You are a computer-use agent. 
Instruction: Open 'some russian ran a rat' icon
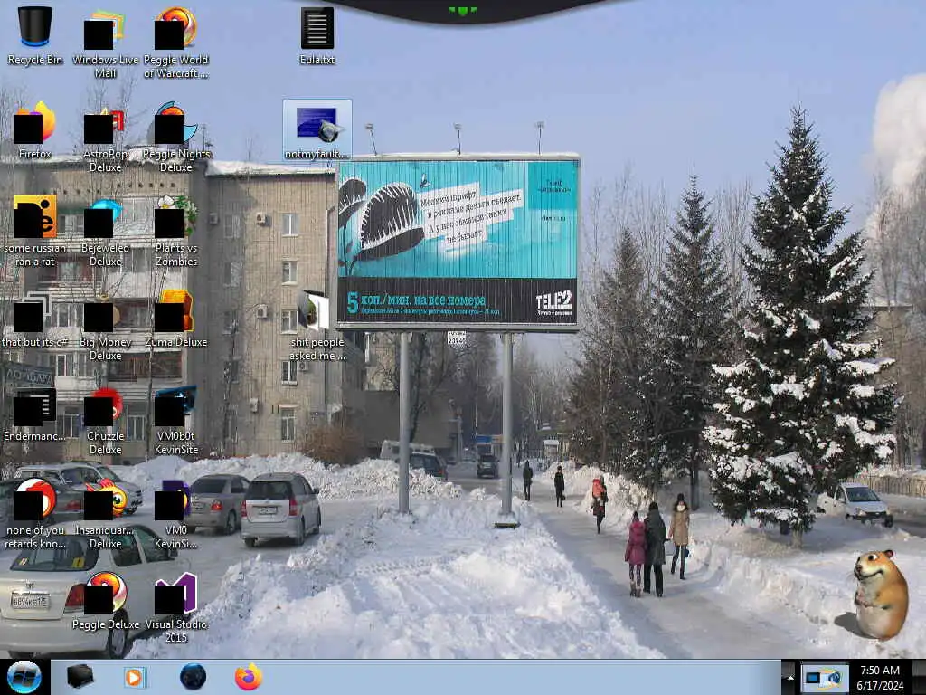coord(35,231)
